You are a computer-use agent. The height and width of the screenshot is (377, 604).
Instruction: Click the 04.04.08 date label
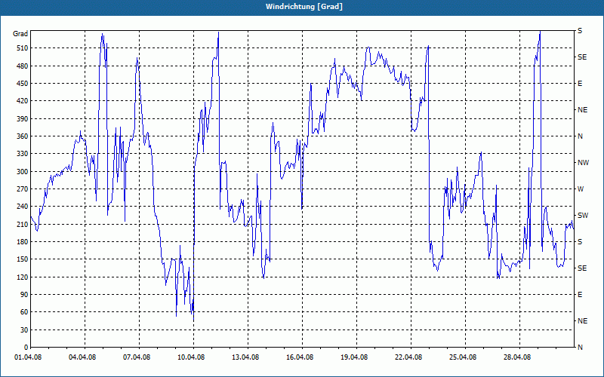(82, 357)
